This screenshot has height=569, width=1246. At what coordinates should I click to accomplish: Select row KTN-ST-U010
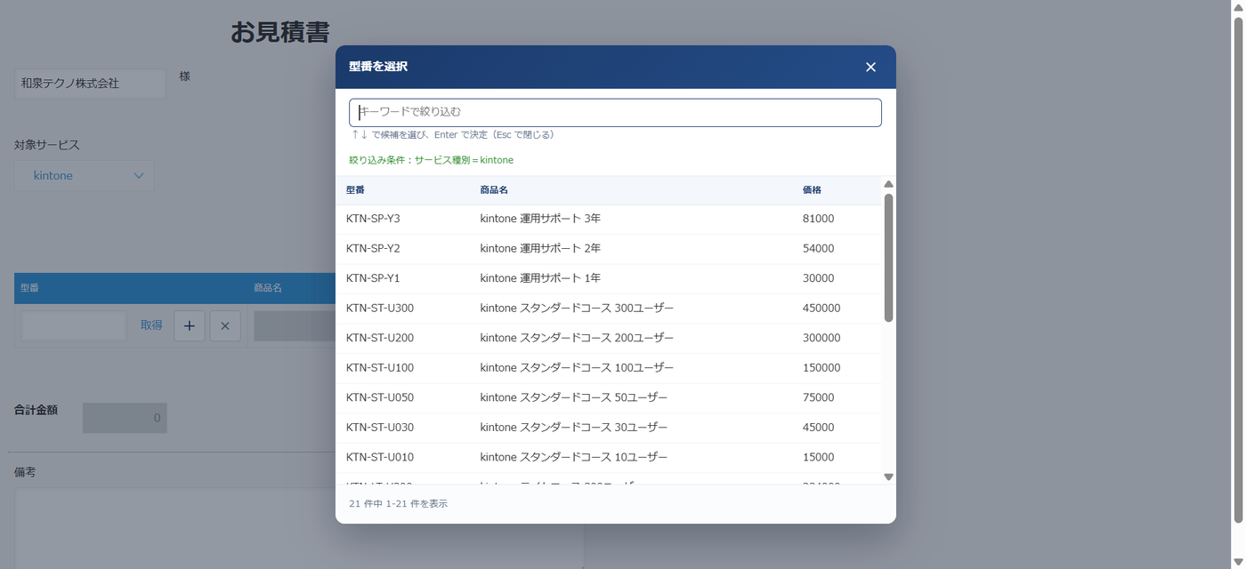(609, 457)
